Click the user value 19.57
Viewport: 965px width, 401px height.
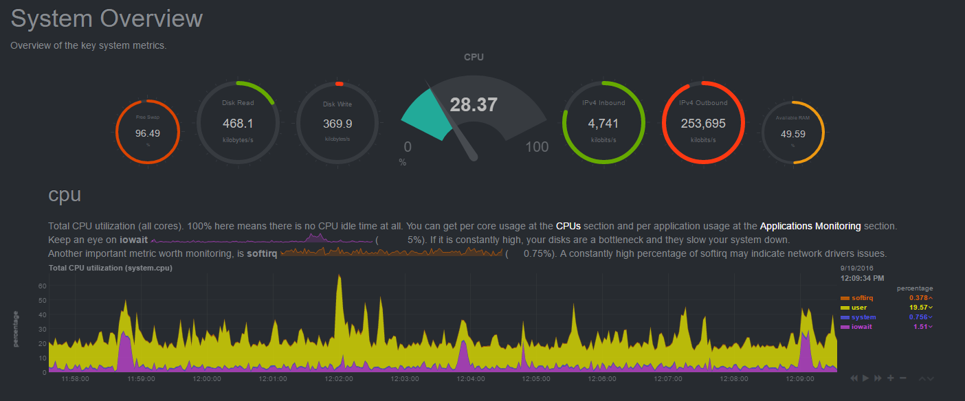click(918, 308)
